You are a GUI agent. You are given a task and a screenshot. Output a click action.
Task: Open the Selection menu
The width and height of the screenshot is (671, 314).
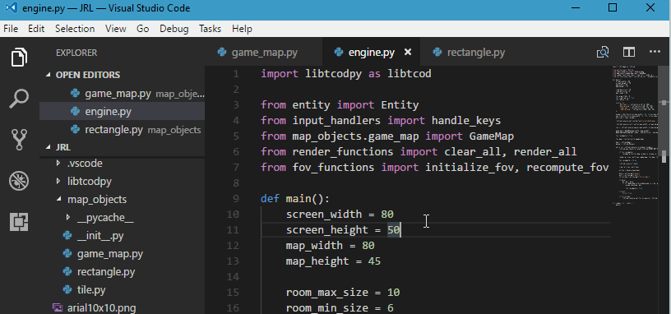(x=75, y=29)
